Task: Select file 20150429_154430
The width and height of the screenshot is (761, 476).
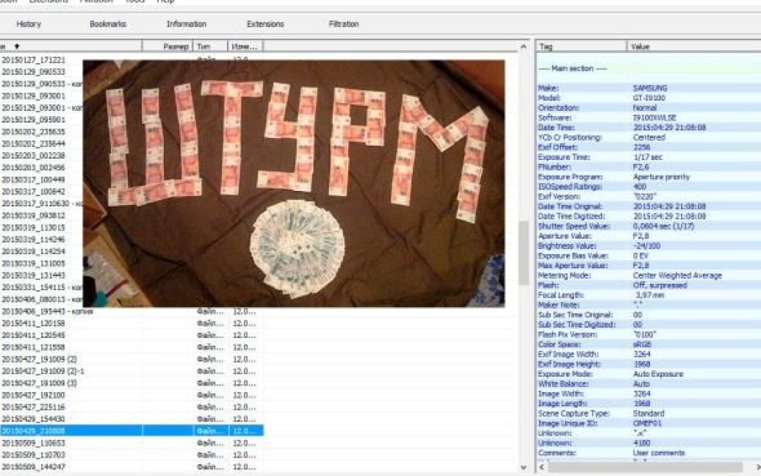Action: [x=33, y=419]
